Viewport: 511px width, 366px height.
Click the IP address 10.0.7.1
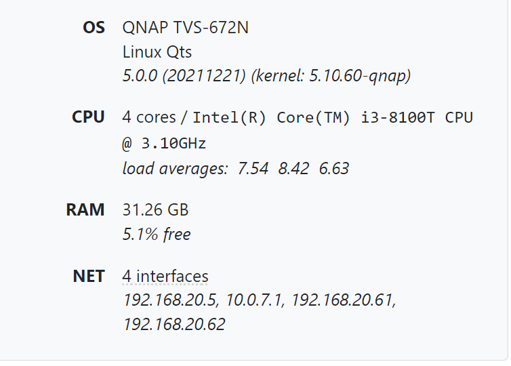[x=255, y=300]
